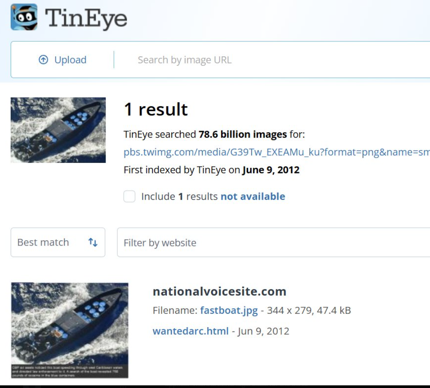Click into the Filter by website box

273,242
